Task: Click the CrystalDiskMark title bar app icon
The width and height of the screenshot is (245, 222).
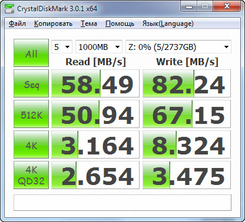Action: (9, 9)
